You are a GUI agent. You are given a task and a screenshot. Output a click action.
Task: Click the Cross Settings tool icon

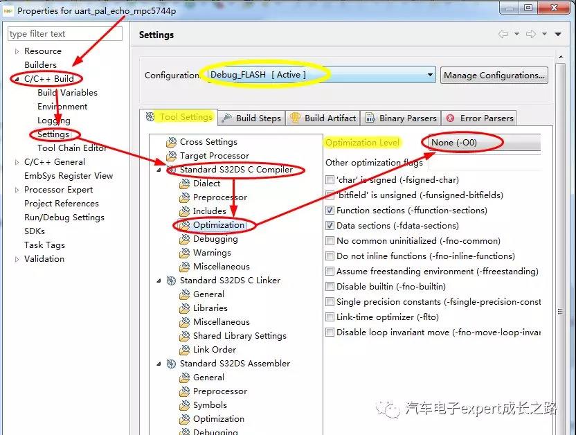(171, 142)
